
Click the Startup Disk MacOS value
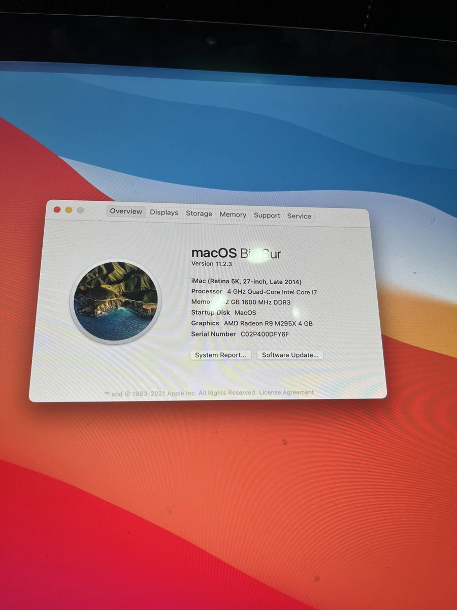click(x=245, y=313)
